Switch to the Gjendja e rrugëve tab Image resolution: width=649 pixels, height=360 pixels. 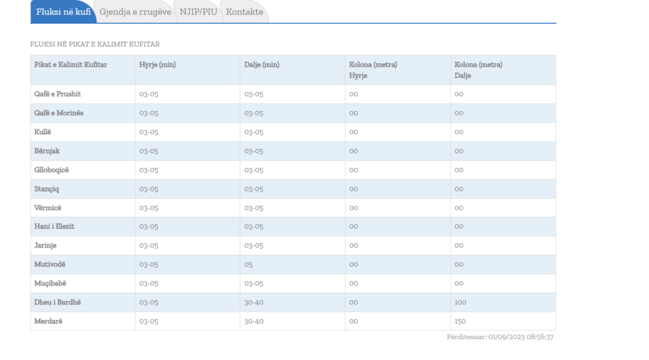pos(135,12)
